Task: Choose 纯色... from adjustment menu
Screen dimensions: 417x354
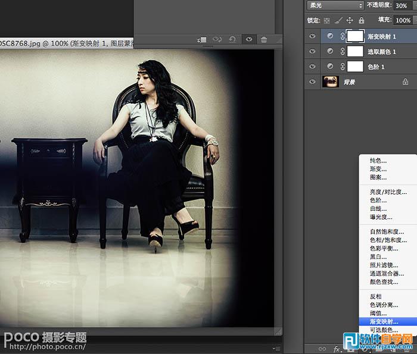Action: tap(378, 161)
